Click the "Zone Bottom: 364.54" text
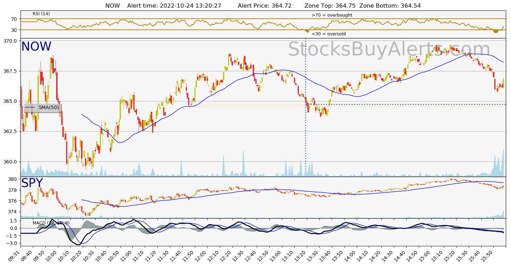511x266 pixels. [x=390, y=6]
